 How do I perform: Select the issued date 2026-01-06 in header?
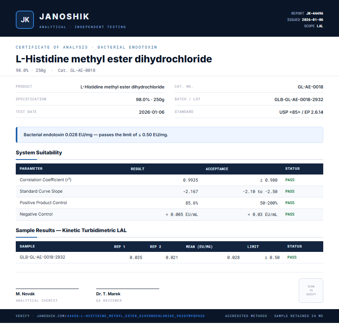click(x=313, y=20)
